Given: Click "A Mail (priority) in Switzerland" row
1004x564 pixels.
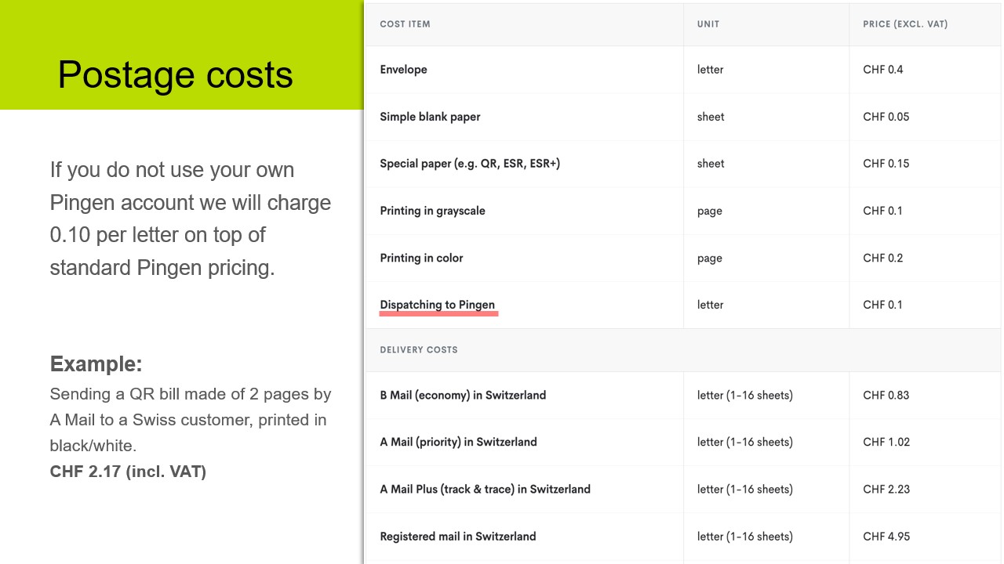Looking at the screenshot, I should click(458, 442).
